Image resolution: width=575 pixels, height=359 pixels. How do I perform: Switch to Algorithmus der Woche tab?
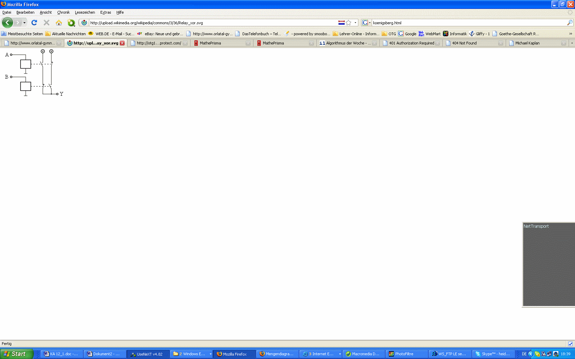(348, 43)
